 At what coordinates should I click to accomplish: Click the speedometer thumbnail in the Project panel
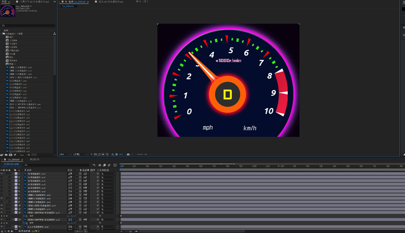(x=7, y=11)
